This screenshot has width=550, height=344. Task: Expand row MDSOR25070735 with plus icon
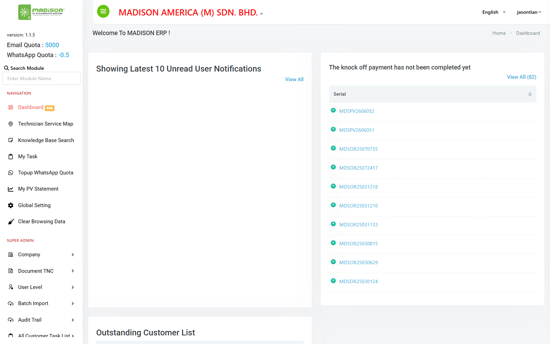tap(333, 148)
